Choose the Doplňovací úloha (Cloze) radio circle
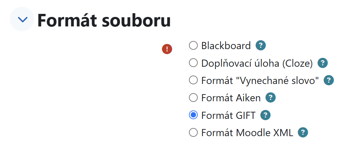 (x=193, y=63)
